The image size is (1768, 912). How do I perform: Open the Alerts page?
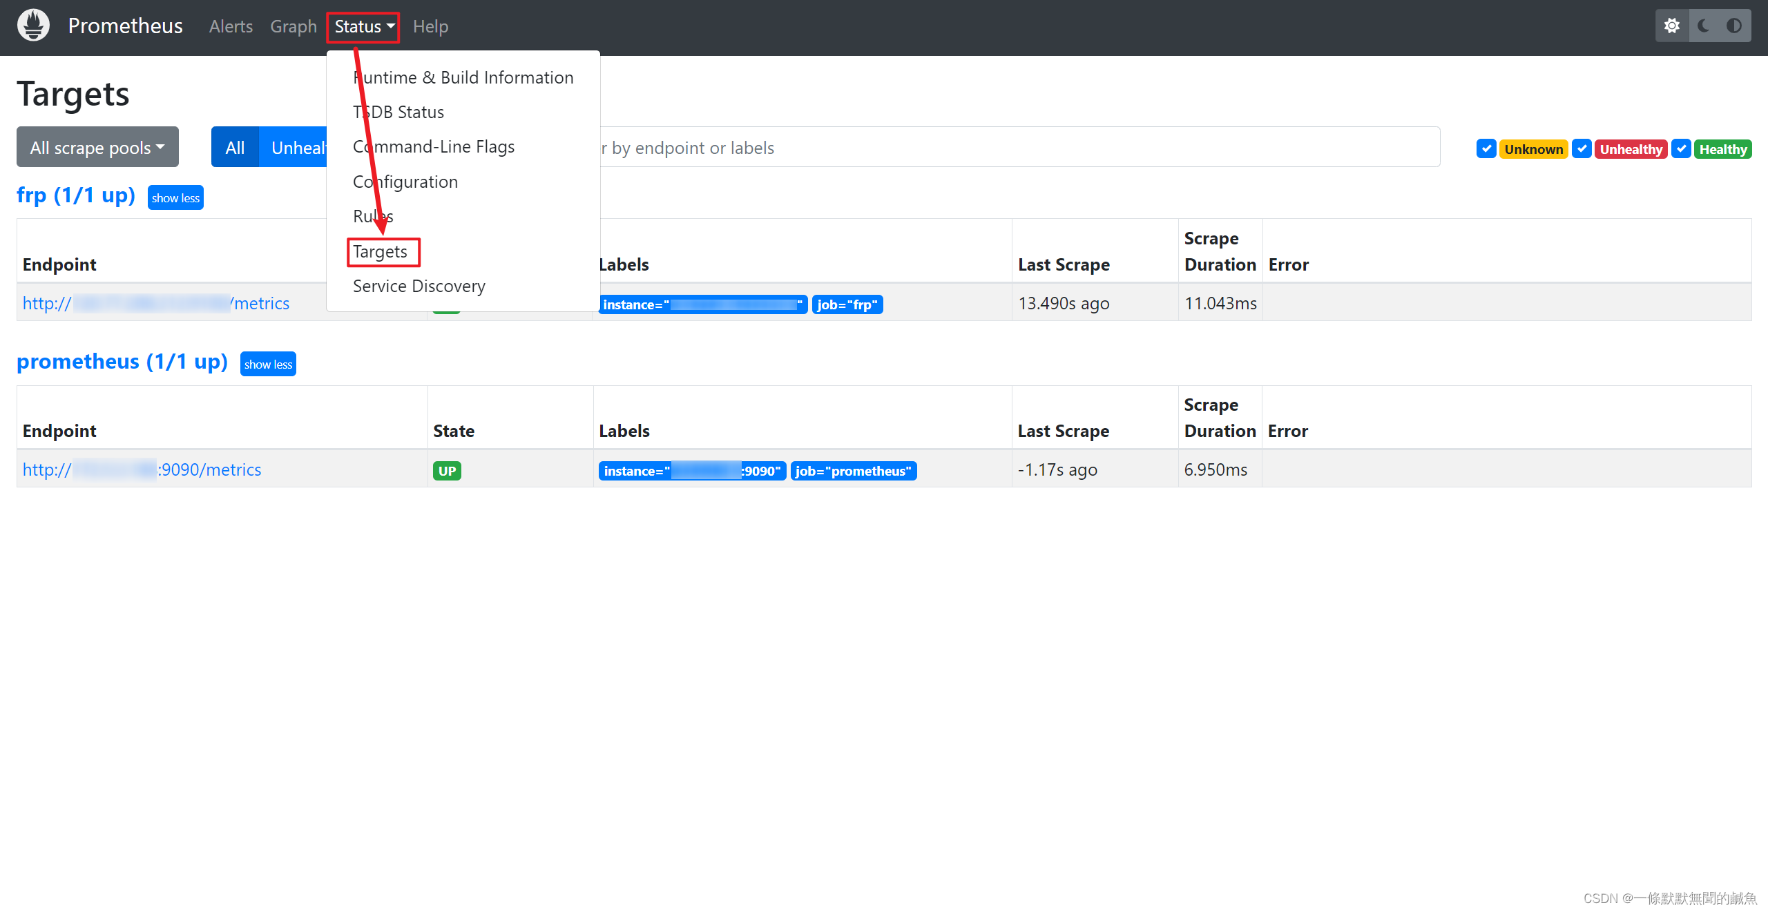click(x=230, y=26)
